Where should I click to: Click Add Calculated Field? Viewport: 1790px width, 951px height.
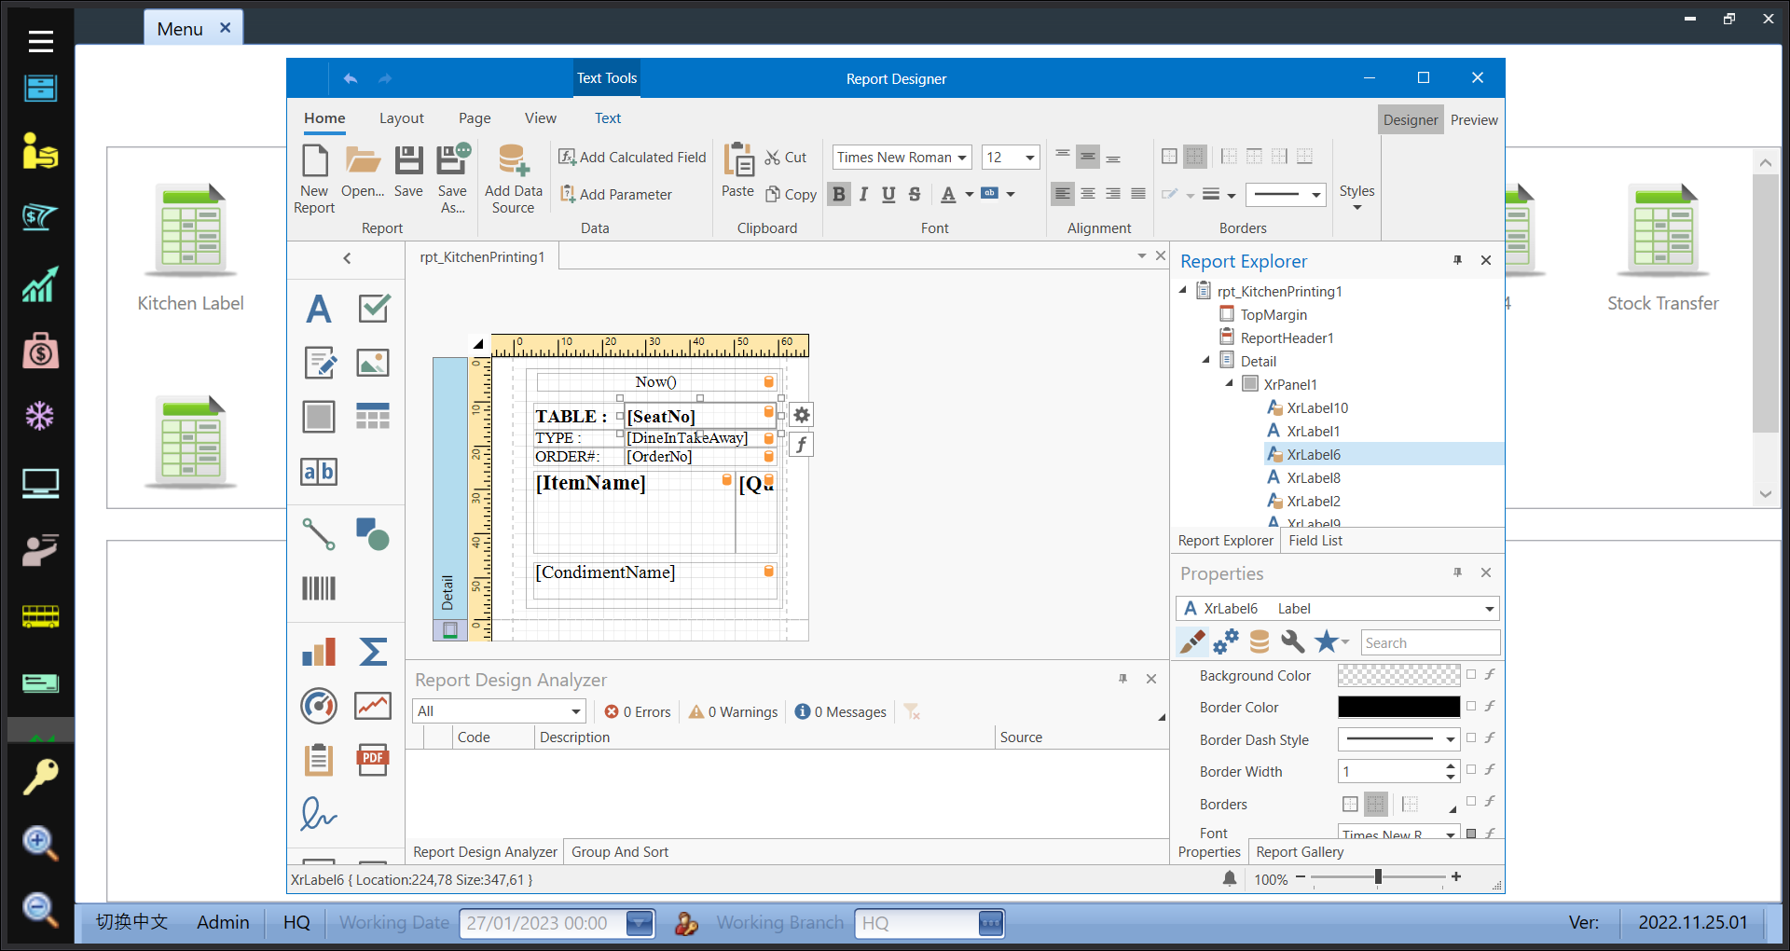coord(633,158)
